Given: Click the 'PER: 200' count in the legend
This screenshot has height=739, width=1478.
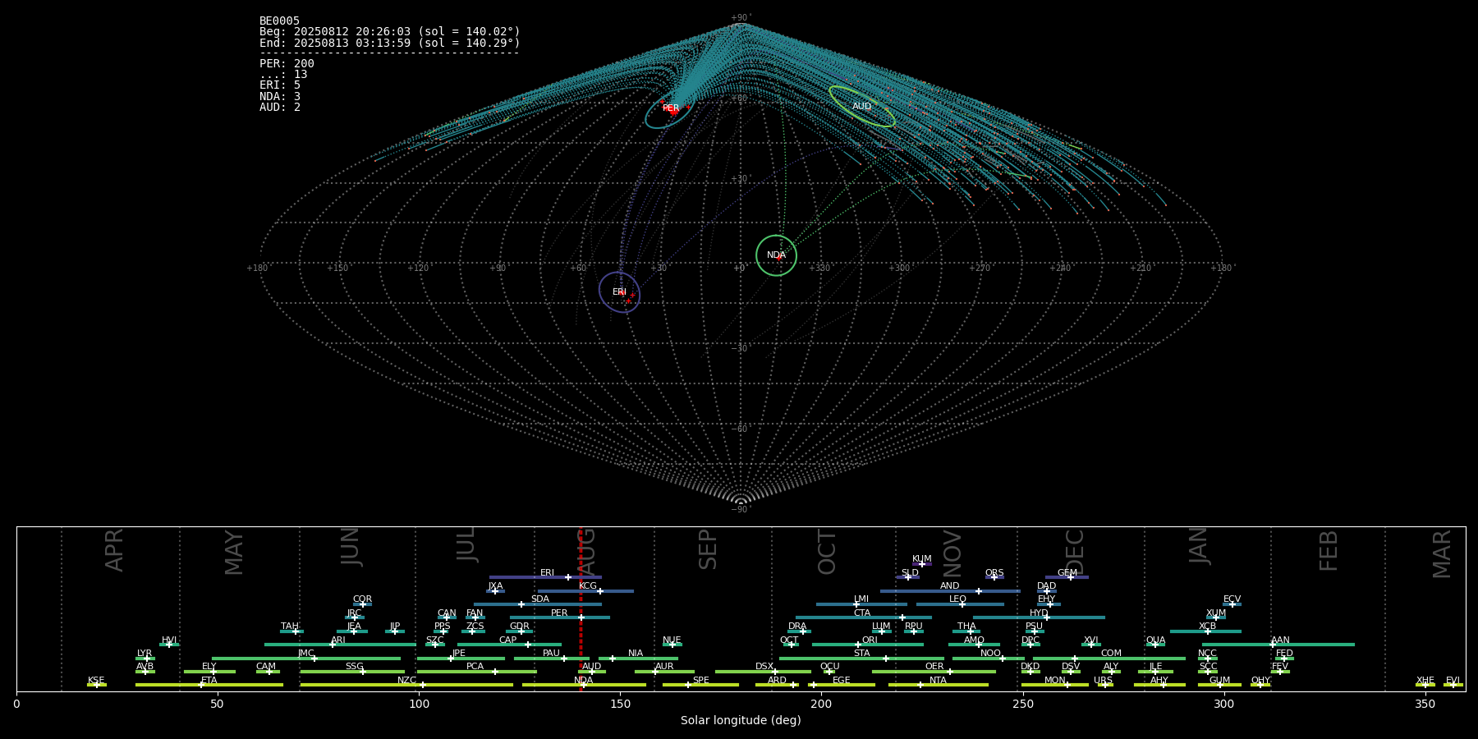Looking at the screenshot, I should pyautogui.click(x=287, y=64).
